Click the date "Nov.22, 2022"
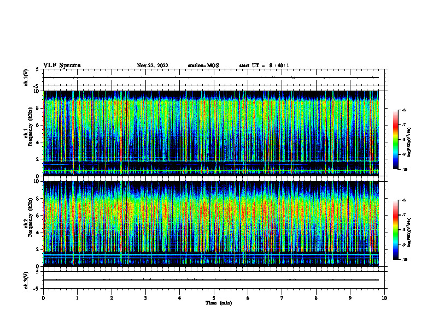The width and height of the screenshot is (433, 334). pyautogui.click(x=153, y=65)
